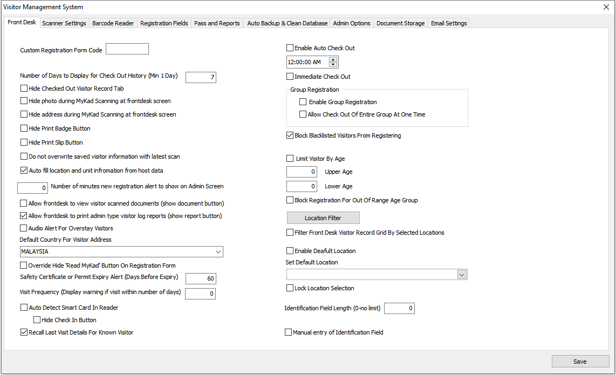Enable Auto Check Out checkbox

pos(290,48)
